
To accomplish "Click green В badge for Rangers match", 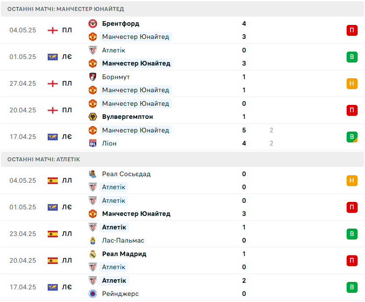I will pos(352,287).
